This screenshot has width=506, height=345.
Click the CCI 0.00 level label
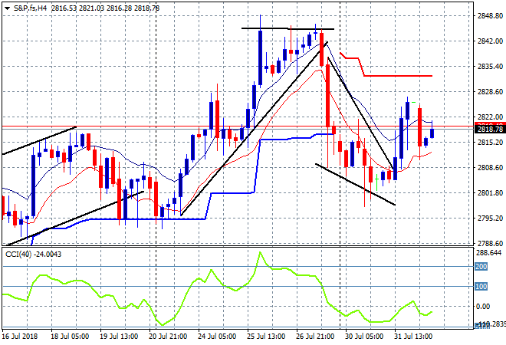click(483, 306)
